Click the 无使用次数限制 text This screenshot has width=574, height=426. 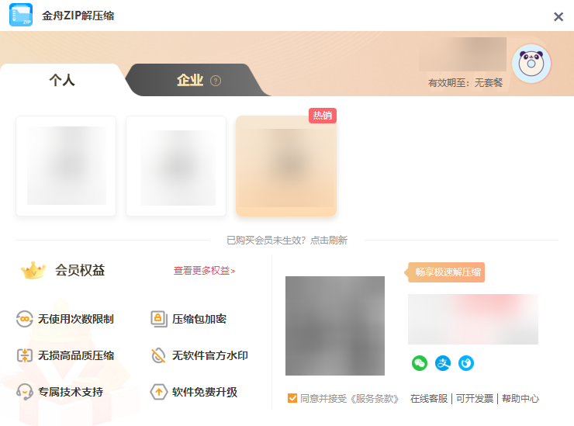pyautogui.click(x=76, y=319)
